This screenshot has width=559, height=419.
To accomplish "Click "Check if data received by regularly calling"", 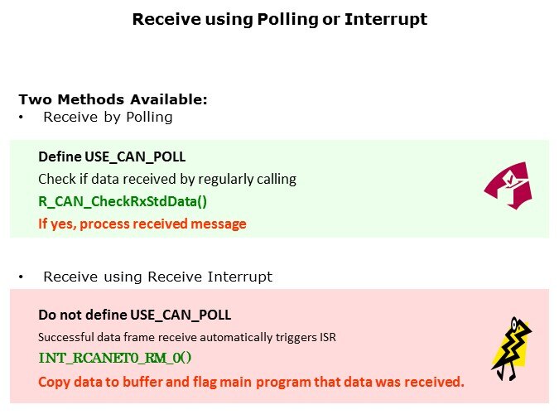I will [167, 179].
